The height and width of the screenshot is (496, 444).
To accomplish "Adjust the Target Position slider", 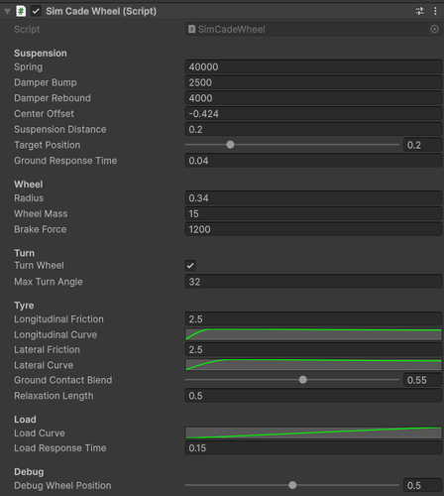I will 292,145.
